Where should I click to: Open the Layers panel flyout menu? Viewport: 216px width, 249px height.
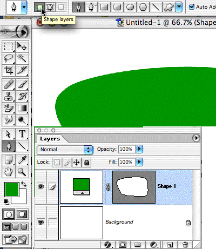coord(196,138)
